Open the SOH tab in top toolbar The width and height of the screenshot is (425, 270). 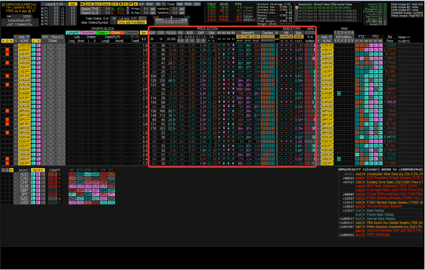pyautogui.click(x=115, y=4)
